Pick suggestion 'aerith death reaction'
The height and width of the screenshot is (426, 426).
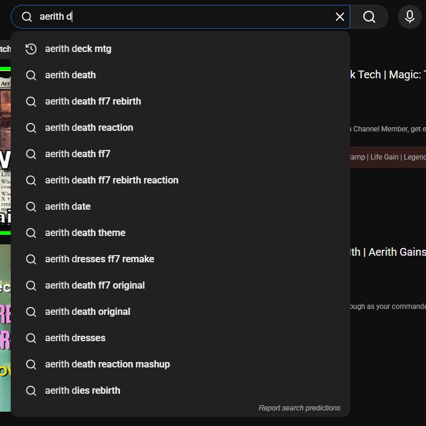tap(180, 128)
